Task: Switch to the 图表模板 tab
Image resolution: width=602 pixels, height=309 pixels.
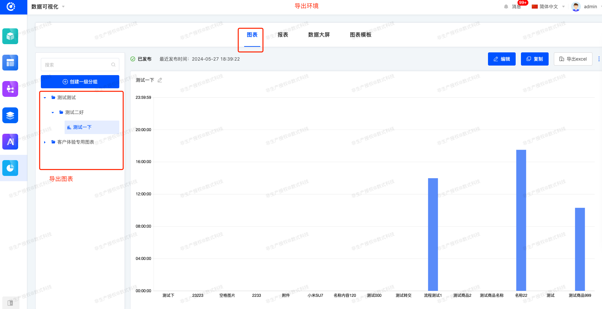Action: [360, 35]
